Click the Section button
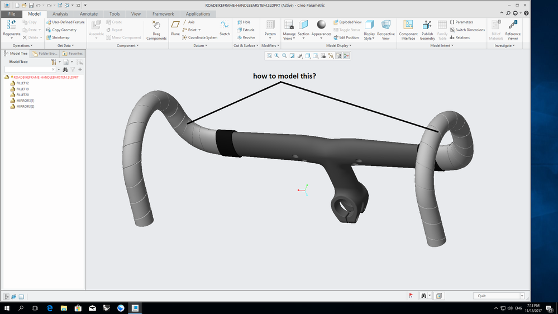 click(303, 30)
